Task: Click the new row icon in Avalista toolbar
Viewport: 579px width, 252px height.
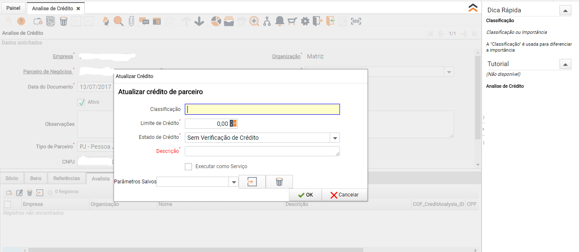Action: [x=8, y=193]
